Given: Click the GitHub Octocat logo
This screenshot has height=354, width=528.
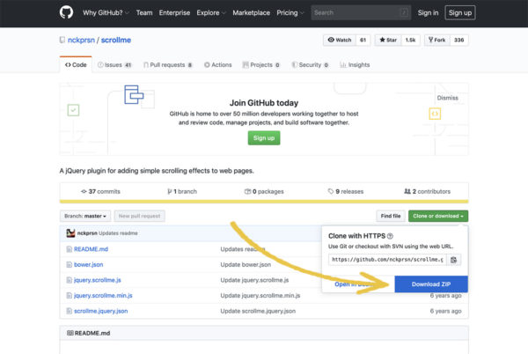Looking at the screenshot, I should pos(66,13).
